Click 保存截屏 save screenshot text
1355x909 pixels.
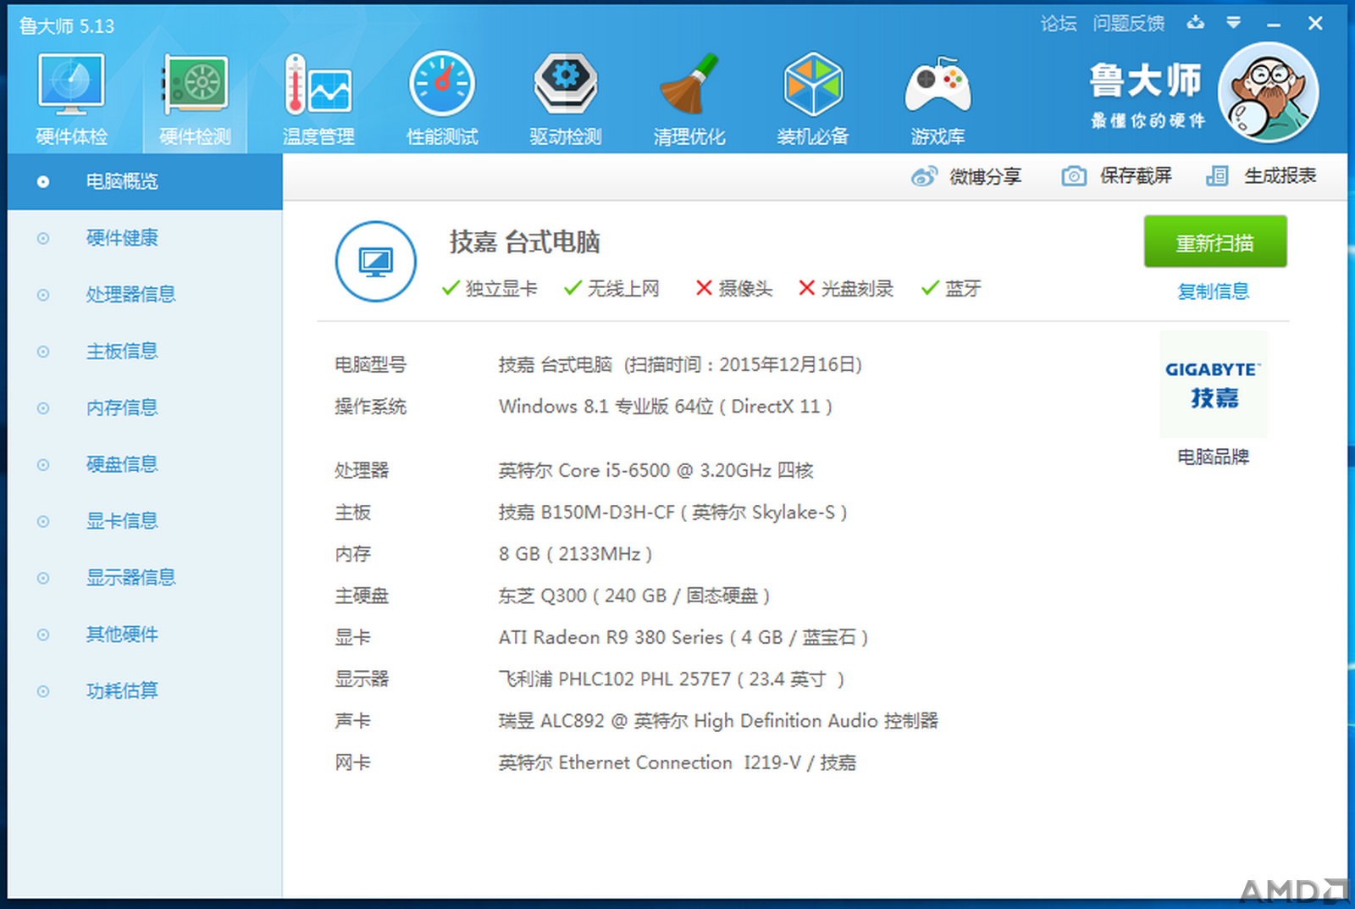(x=1136, y=176)
